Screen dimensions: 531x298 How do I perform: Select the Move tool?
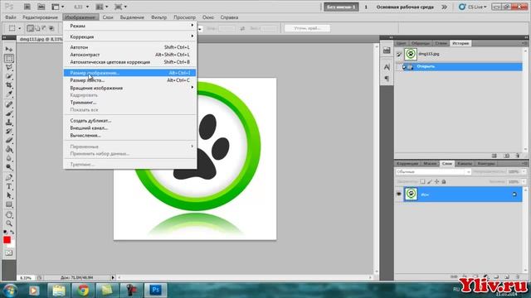click(x=9, y=50)
